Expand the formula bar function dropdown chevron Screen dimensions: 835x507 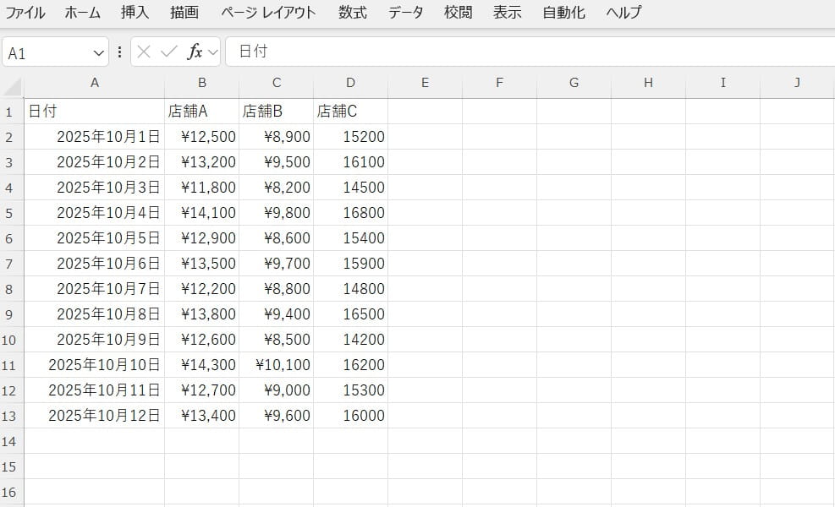212,52
